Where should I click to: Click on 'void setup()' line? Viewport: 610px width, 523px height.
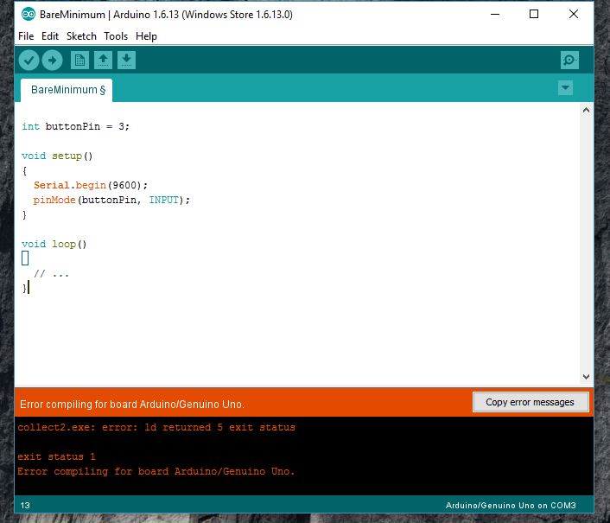coord(57,156)
